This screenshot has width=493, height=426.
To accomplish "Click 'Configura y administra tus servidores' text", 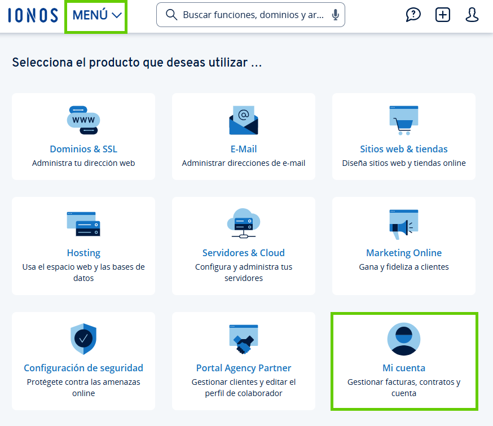I will [244, 273].
